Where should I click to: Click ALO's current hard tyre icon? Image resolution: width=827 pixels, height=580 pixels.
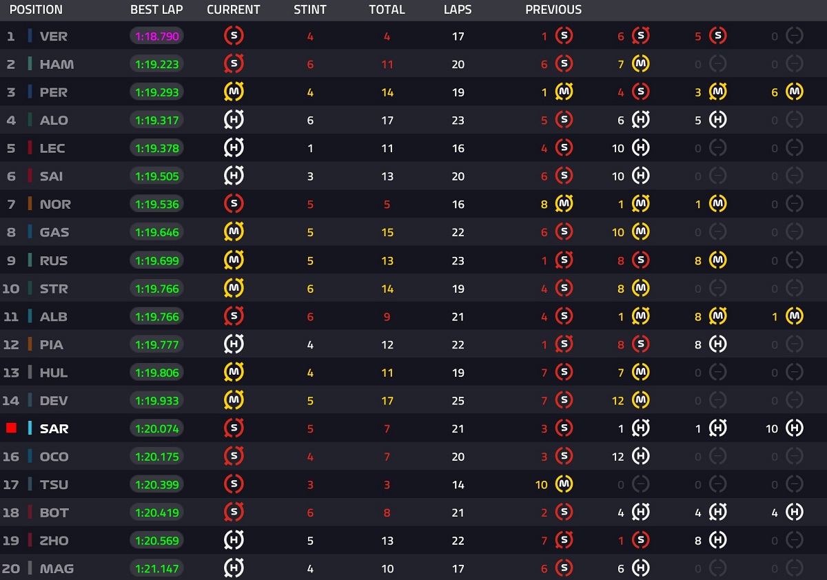point(234,120)
